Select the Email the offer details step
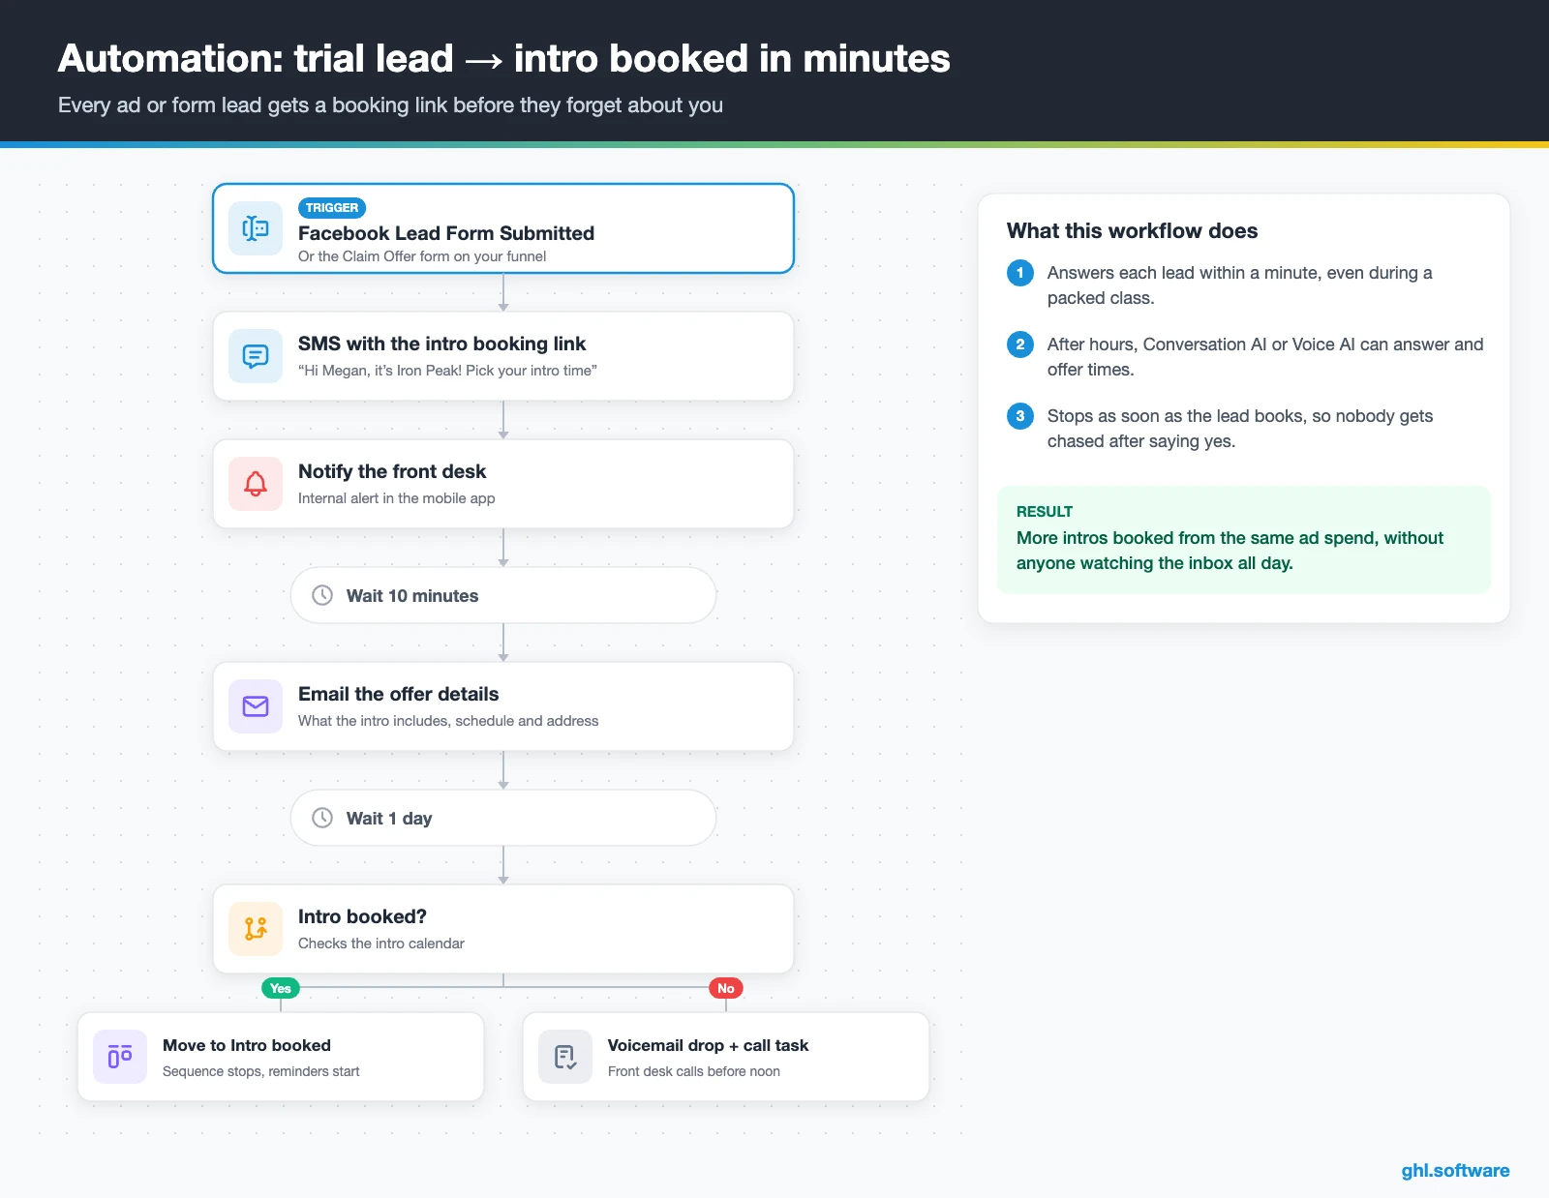 (x=503, y=706)
